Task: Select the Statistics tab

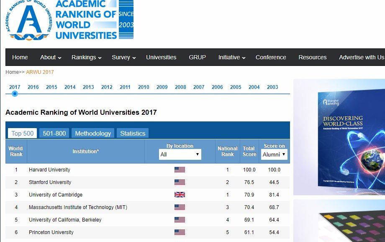Action: [133, 134]
